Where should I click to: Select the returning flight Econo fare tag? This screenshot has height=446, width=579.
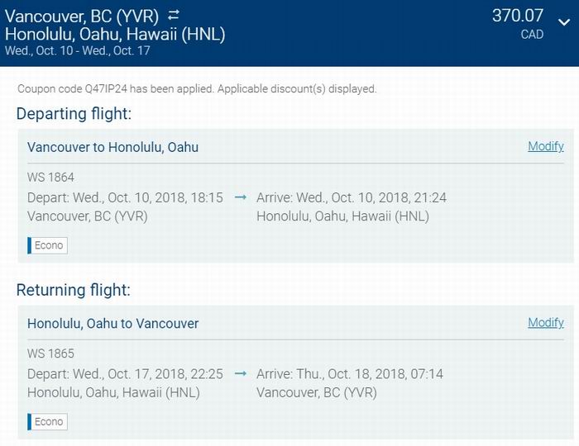click(48, 422)
